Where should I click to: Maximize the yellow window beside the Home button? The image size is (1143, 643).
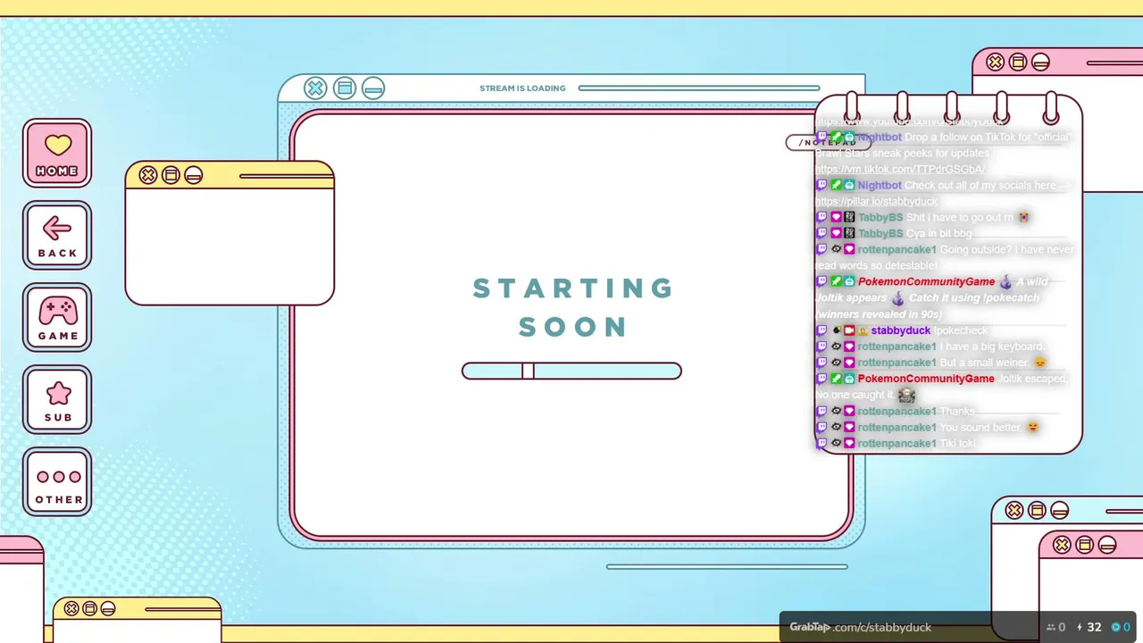pyautogui.click(x=171, y=175)
